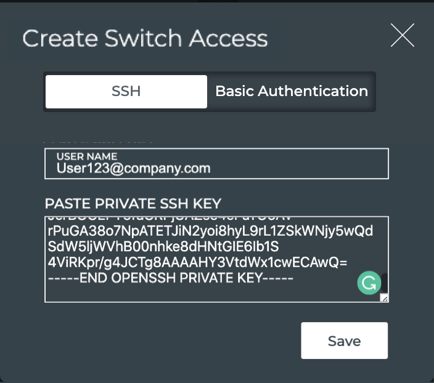Screen dimensions: 434x383
Task: Click the Create Switch Access title
Action: pyautogui.click(x=145, y=38)
